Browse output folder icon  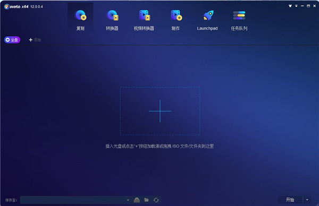147,200
